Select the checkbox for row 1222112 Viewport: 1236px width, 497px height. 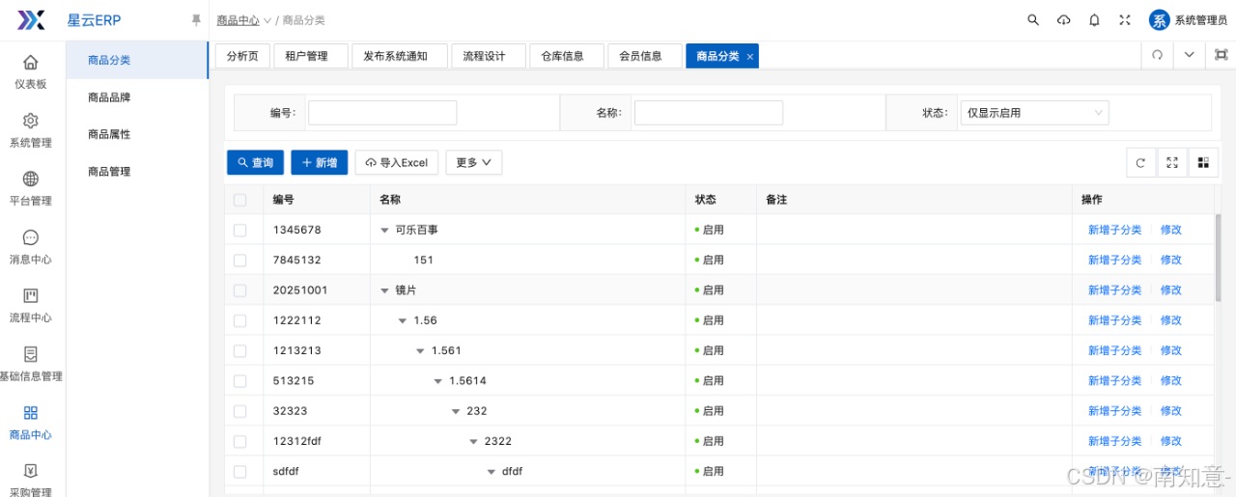[x=240, y=319]
